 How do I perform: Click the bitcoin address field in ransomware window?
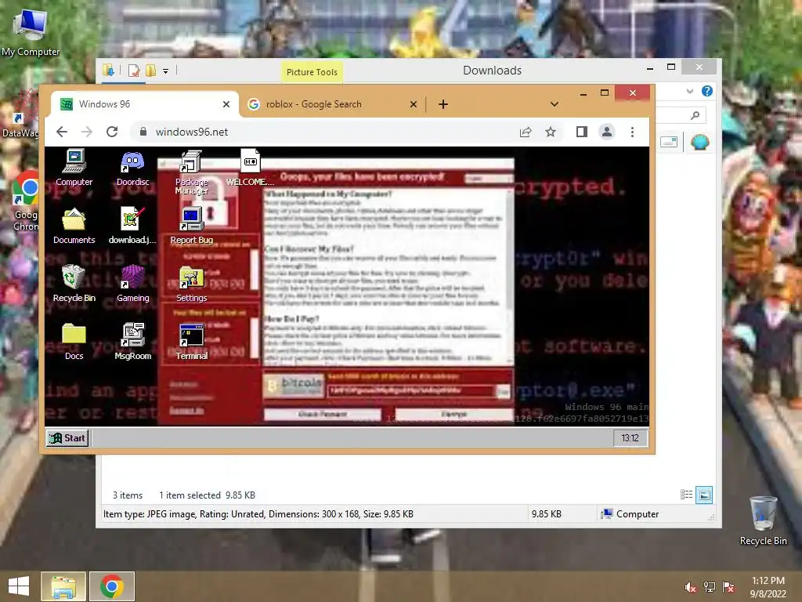411,391
